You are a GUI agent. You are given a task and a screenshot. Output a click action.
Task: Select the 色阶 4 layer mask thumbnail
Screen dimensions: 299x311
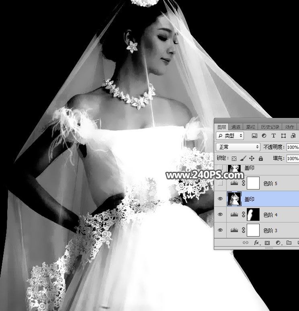[x=253, y=215]
